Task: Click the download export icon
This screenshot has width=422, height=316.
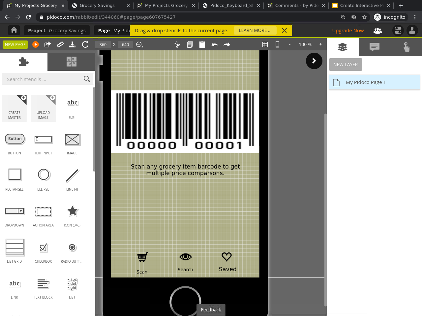Action: 72,44
